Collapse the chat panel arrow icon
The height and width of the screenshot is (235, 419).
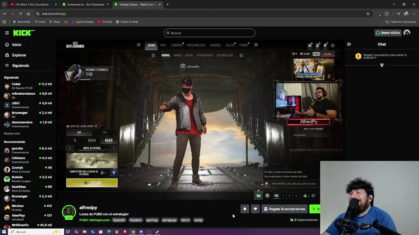tap(349, 44)
